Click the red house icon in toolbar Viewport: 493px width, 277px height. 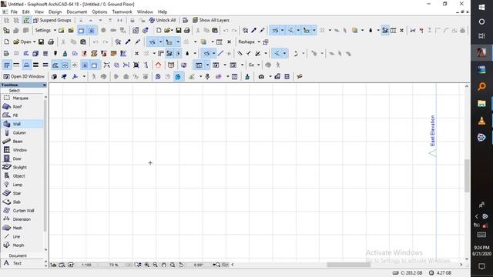click(x=158, y=65)
